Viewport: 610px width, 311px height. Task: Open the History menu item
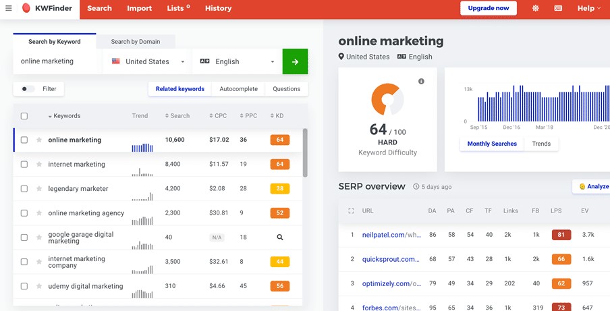pyautogui.click(x=218, y=8)
